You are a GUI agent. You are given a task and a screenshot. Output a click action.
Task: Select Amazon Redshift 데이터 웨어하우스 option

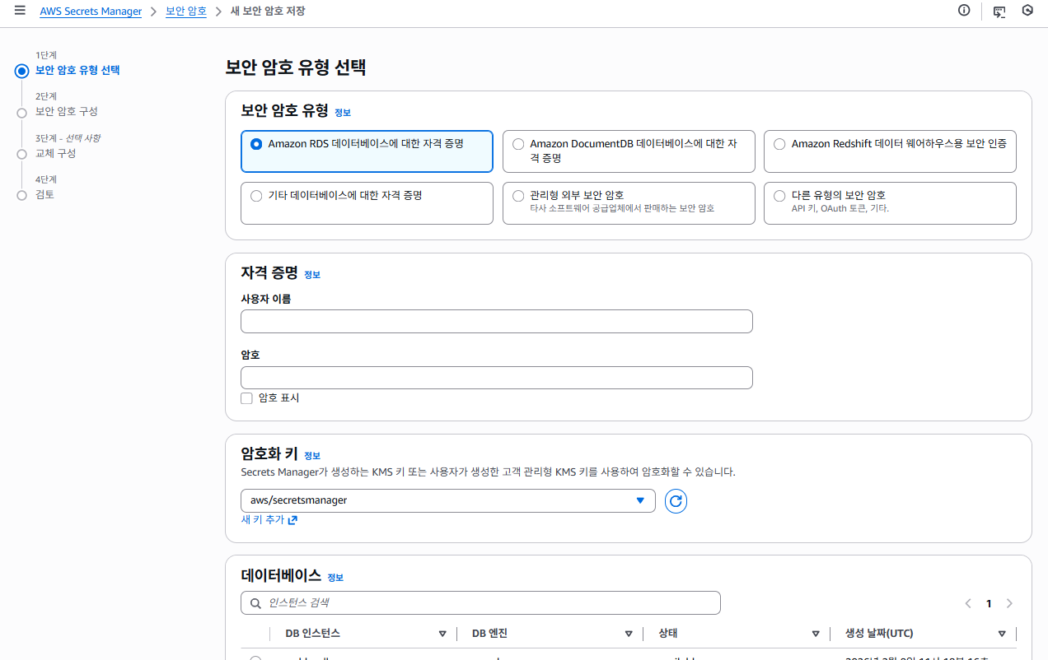coord(890,151)
